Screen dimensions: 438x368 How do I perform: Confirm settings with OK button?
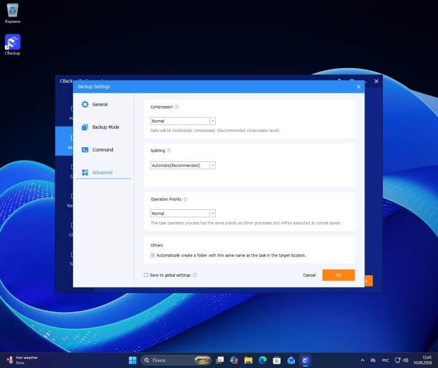[x=338, y=275]
